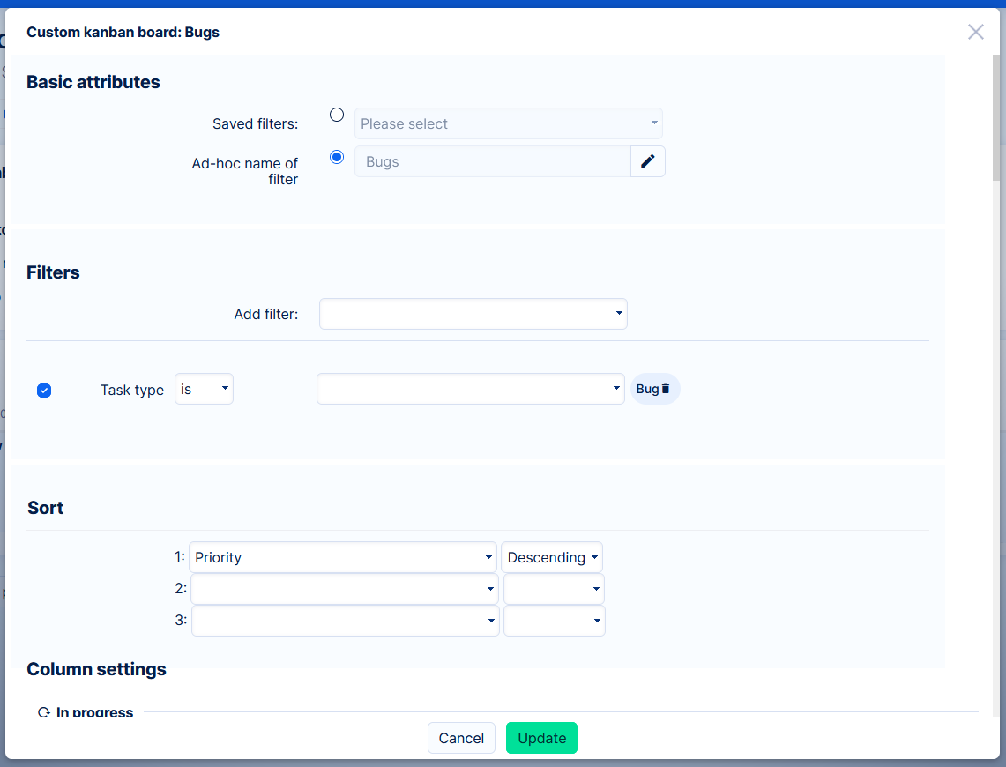Open the second sort direction dropdown
The width and height of the screenshot is (1006, 767).
(x=554, y=589)
